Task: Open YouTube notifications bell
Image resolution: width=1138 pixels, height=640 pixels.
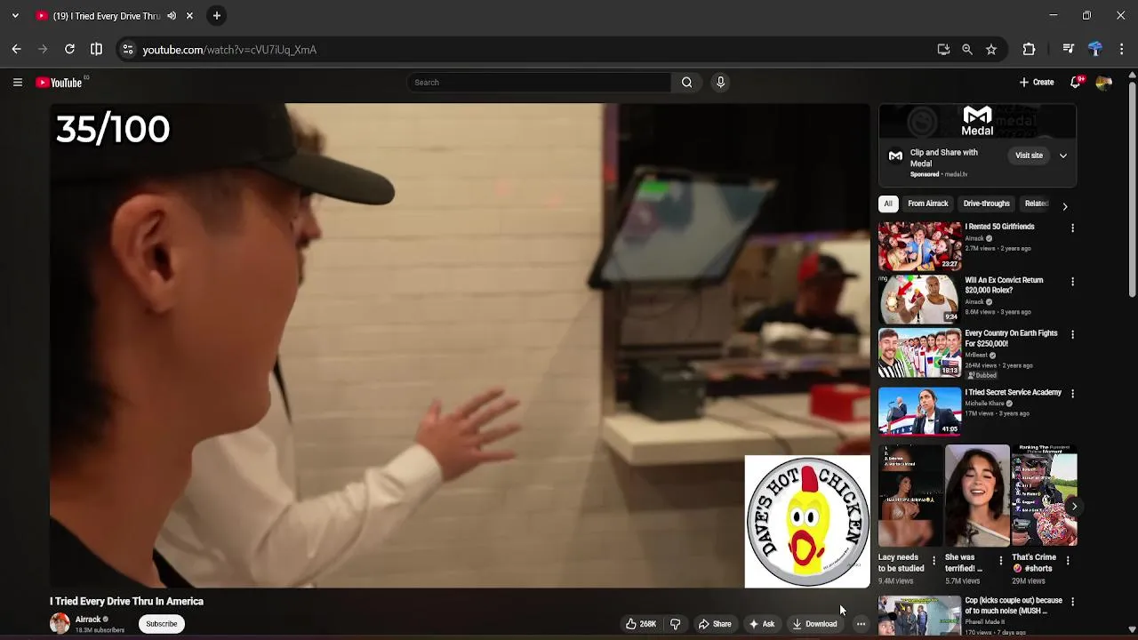Action: point(1076,83)
